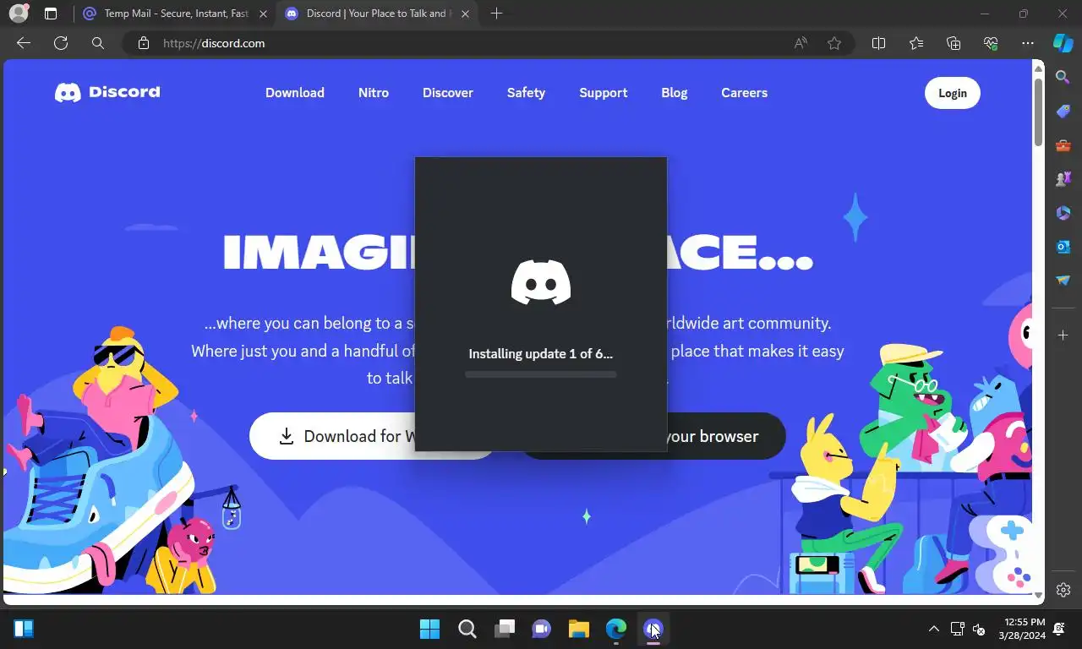
Task: Open the Copilot sidebar icon
Action: pos(1063,43)
